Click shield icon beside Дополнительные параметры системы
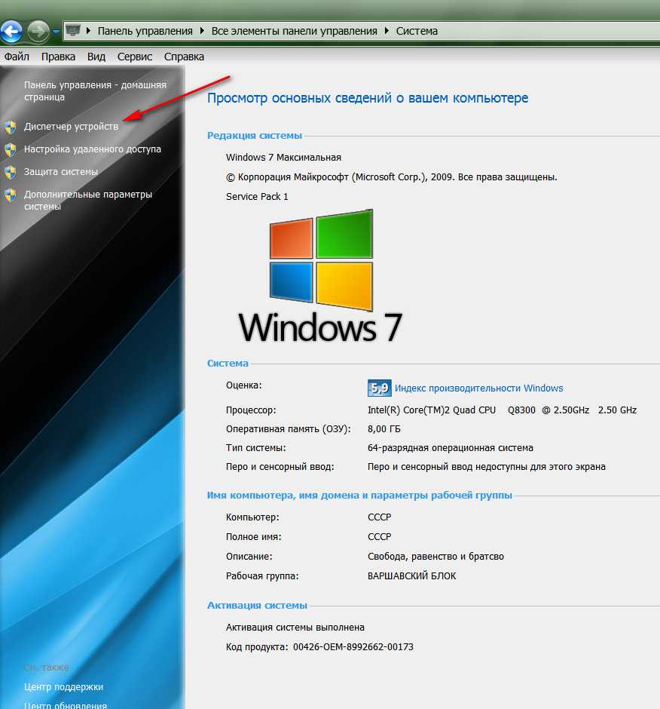Image resolution: width=660 pixels, height=709 pixels. click(x=11, y=195)
